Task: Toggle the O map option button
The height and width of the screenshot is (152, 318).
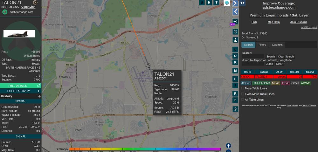Action: (235, 56)
